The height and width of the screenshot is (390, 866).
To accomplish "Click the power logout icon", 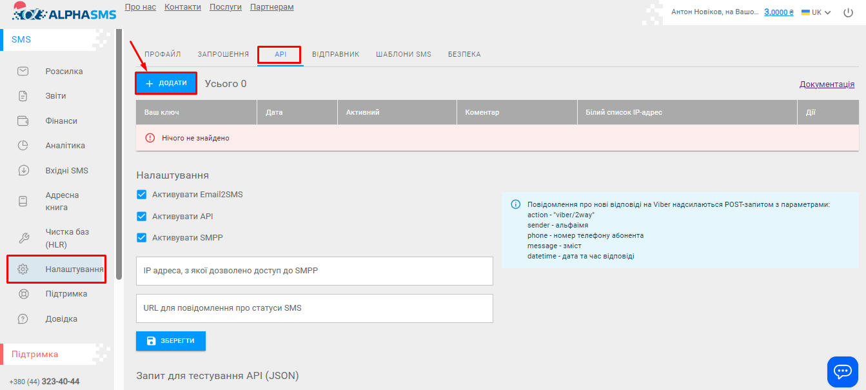I will (x=848, y=12).
